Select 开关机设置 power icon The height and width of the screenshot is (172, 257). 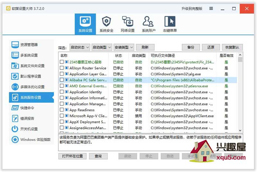(15, 129)
